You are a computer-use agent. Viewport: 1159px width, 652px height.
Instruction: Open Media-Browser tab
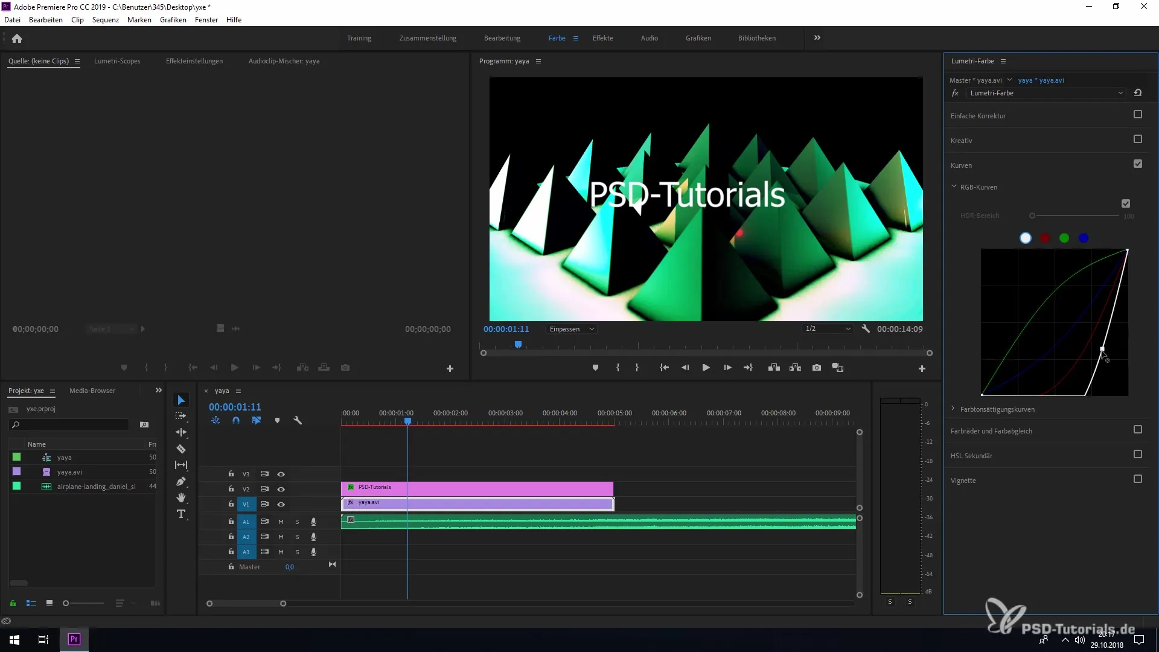92,391
